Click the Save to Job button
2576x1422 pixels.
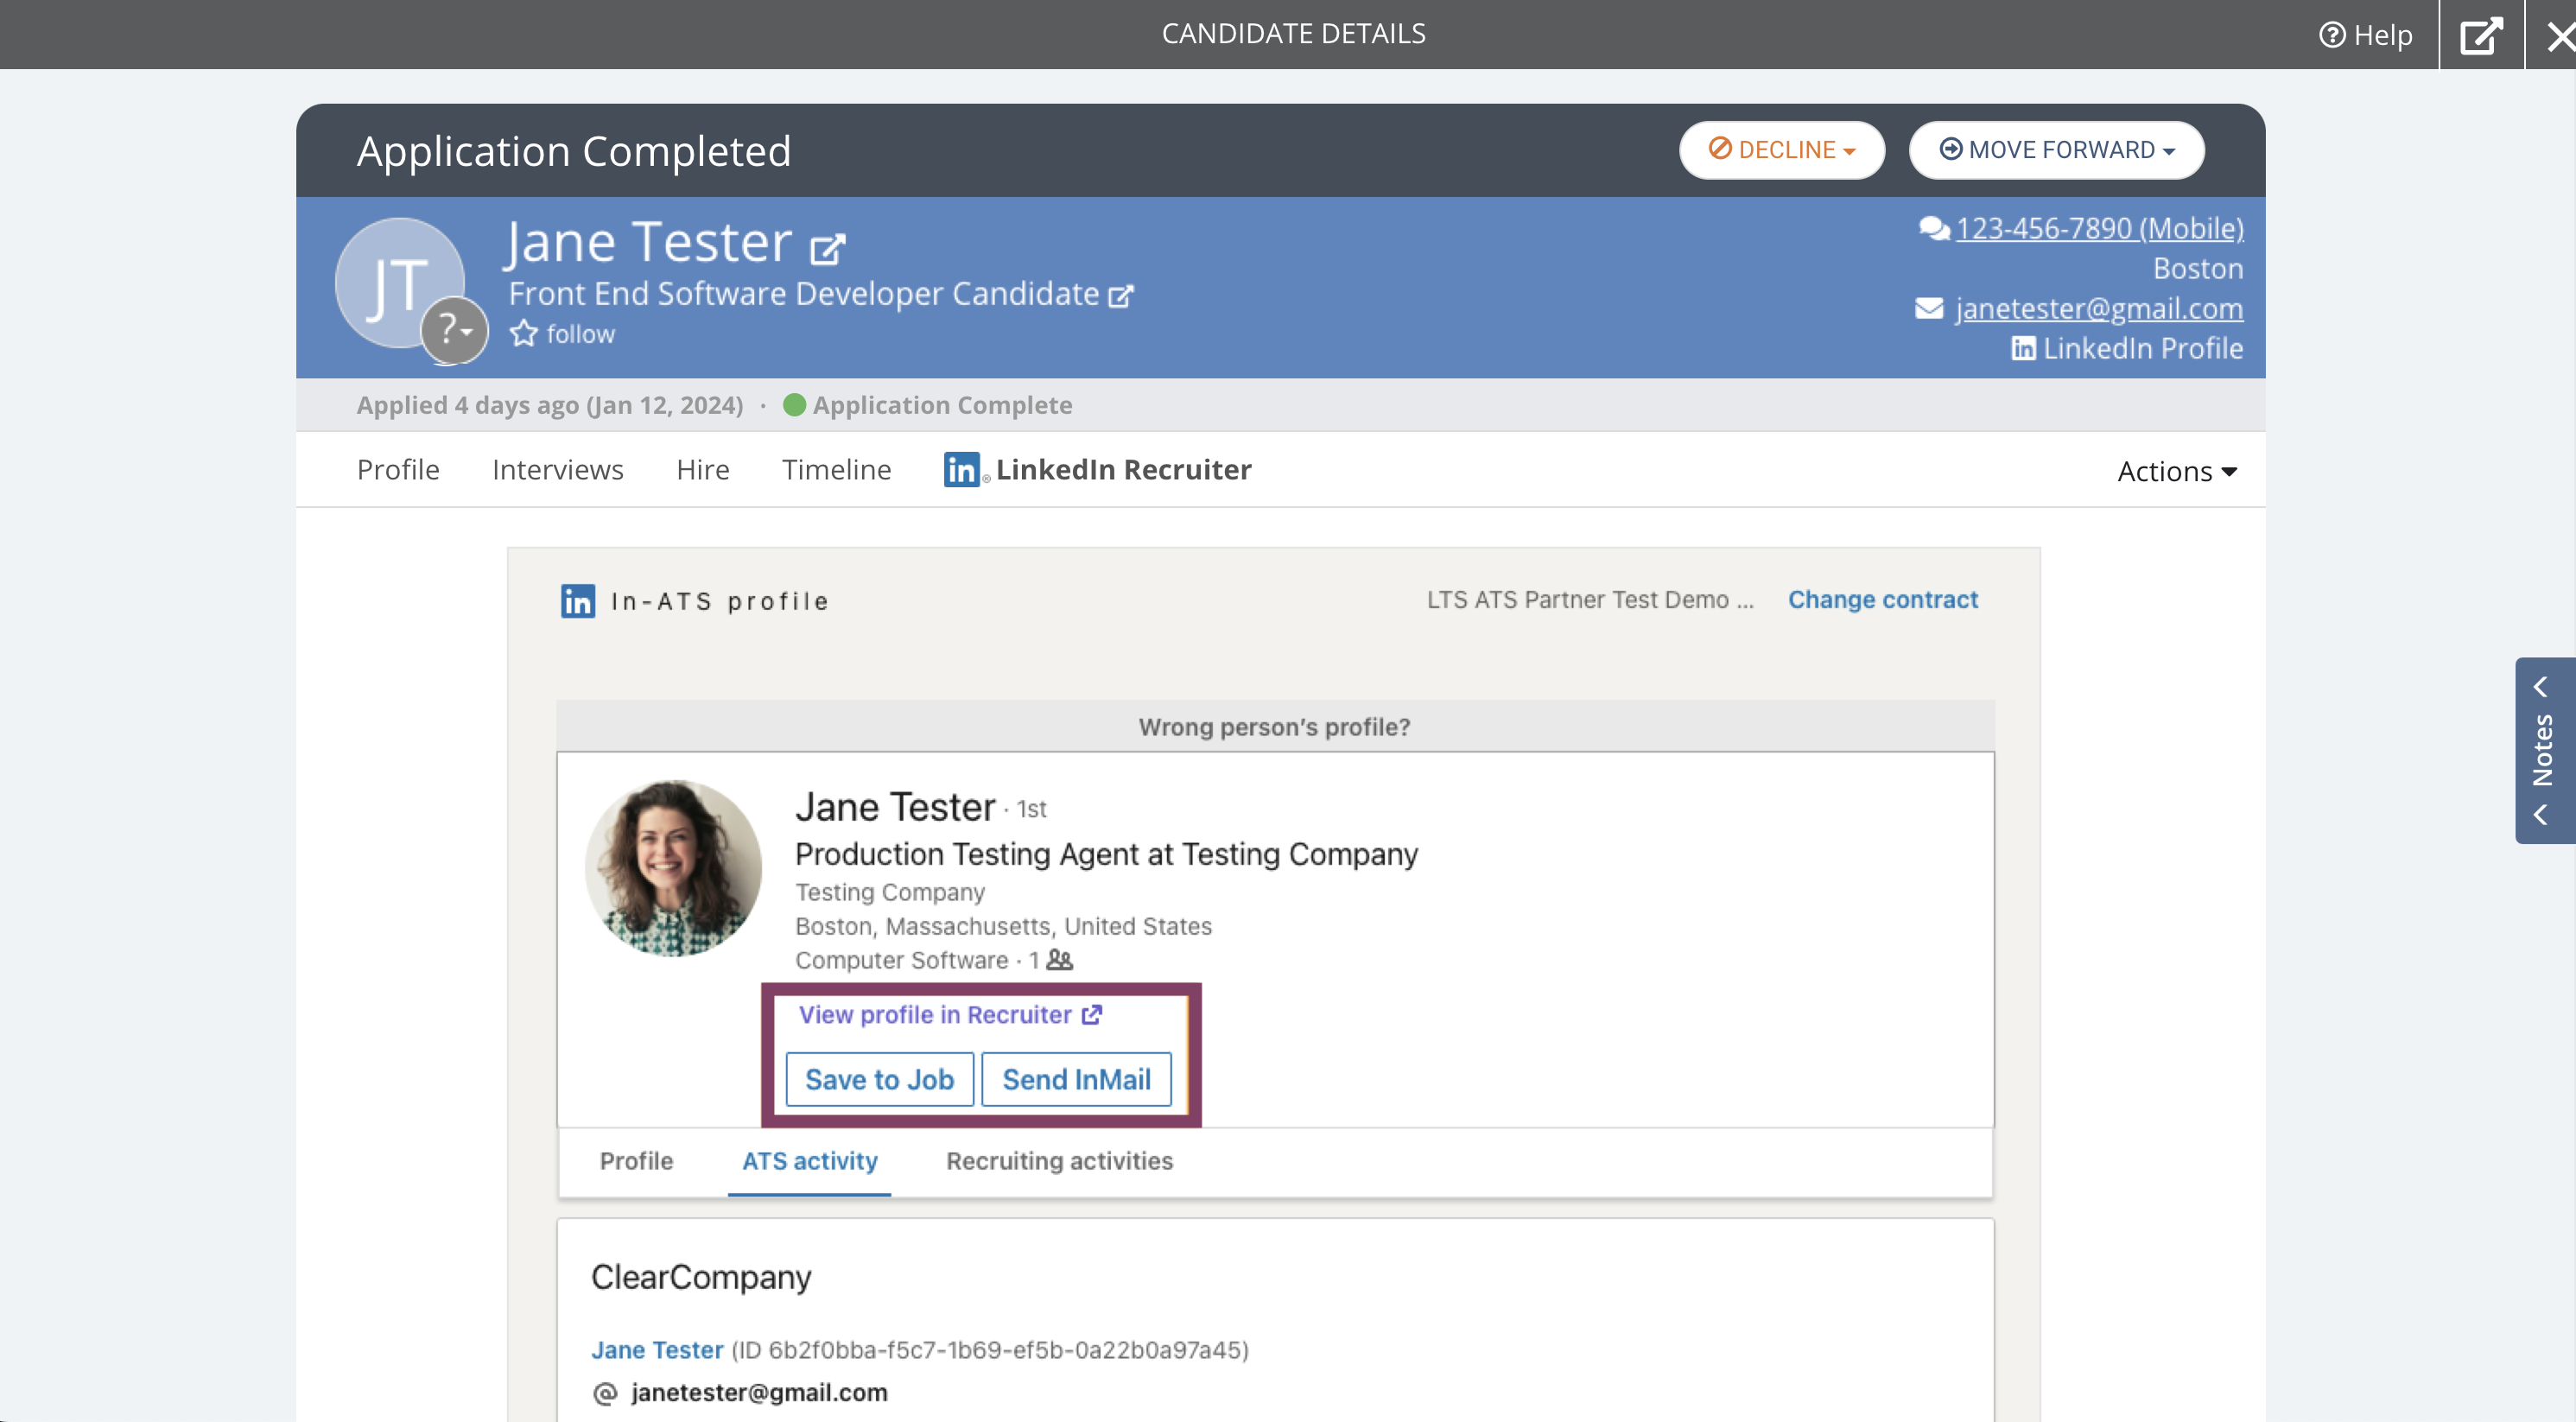pos(880,1079)
